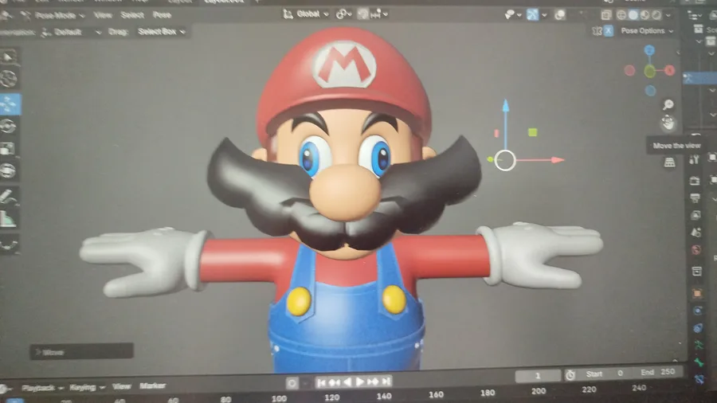Select the Scale tool in left toolbar
Image resolution: width=717 pixels, height=403 pixels.
tap(9, 148)
